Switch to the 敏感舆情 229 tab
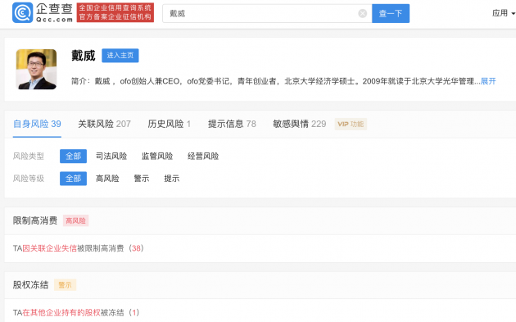Screen dimensions: 516x322 300,124
